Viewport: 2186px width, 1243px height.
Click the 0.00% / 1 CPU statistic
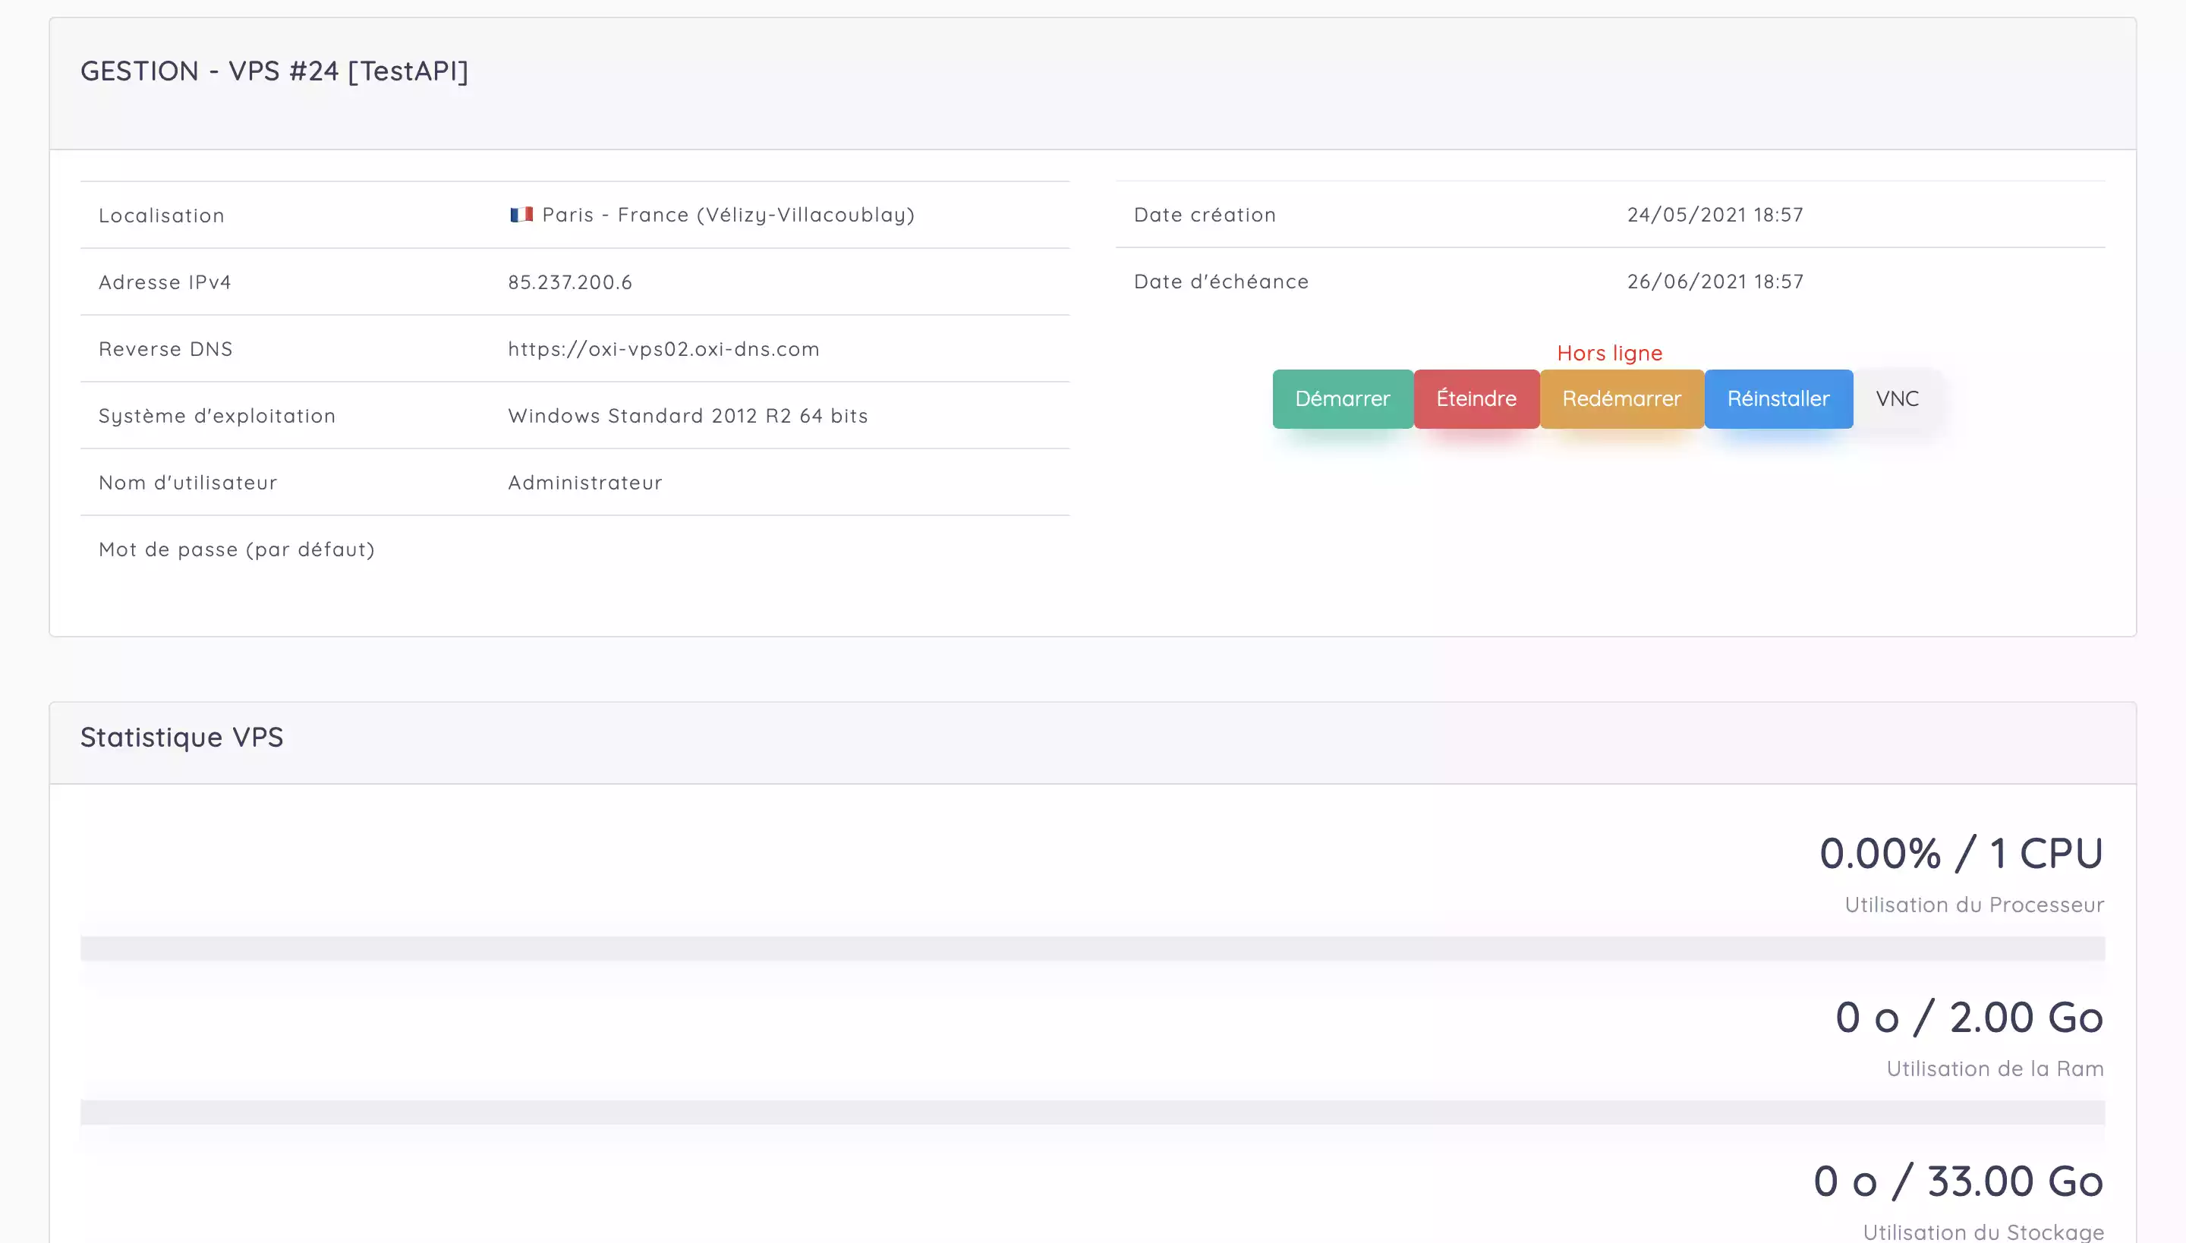tap(1960, 854)
